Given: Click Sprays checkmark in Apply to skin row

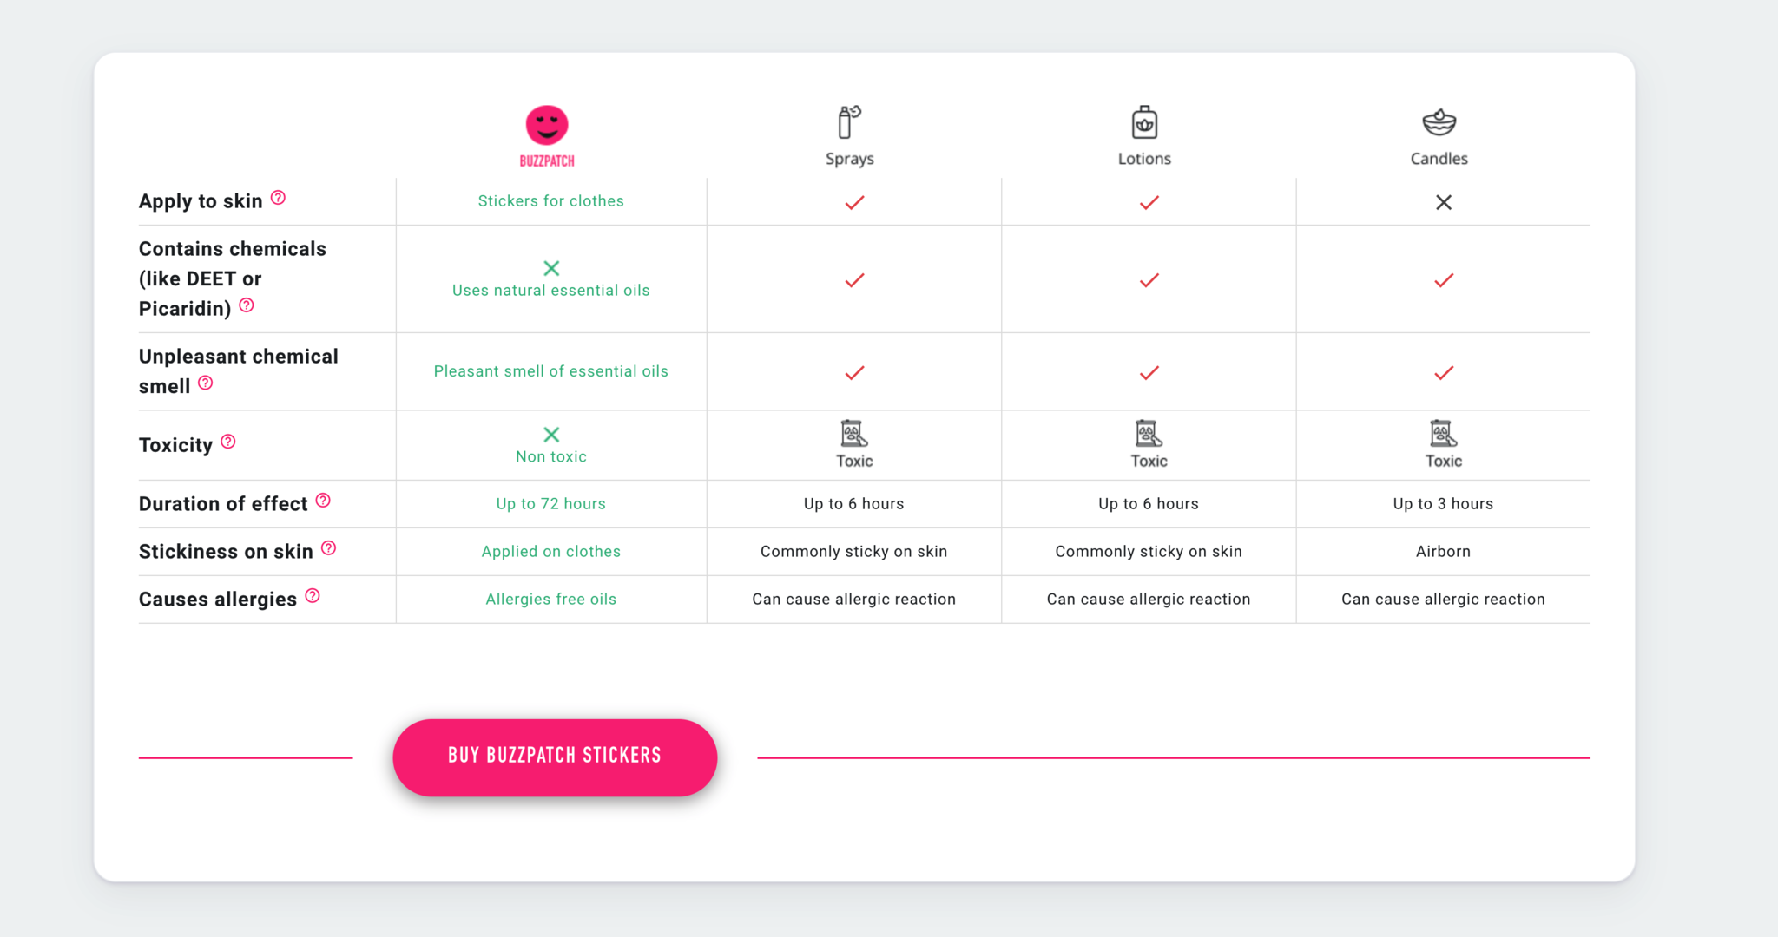Looking at the screenshot, I should [x=854, y=202].
